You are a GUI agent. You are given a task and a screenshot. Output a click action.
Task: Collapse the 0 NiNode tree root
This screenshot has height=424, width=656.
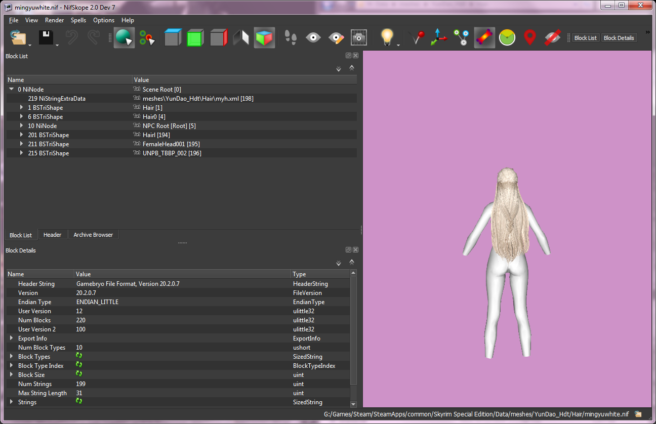[12, 89]
